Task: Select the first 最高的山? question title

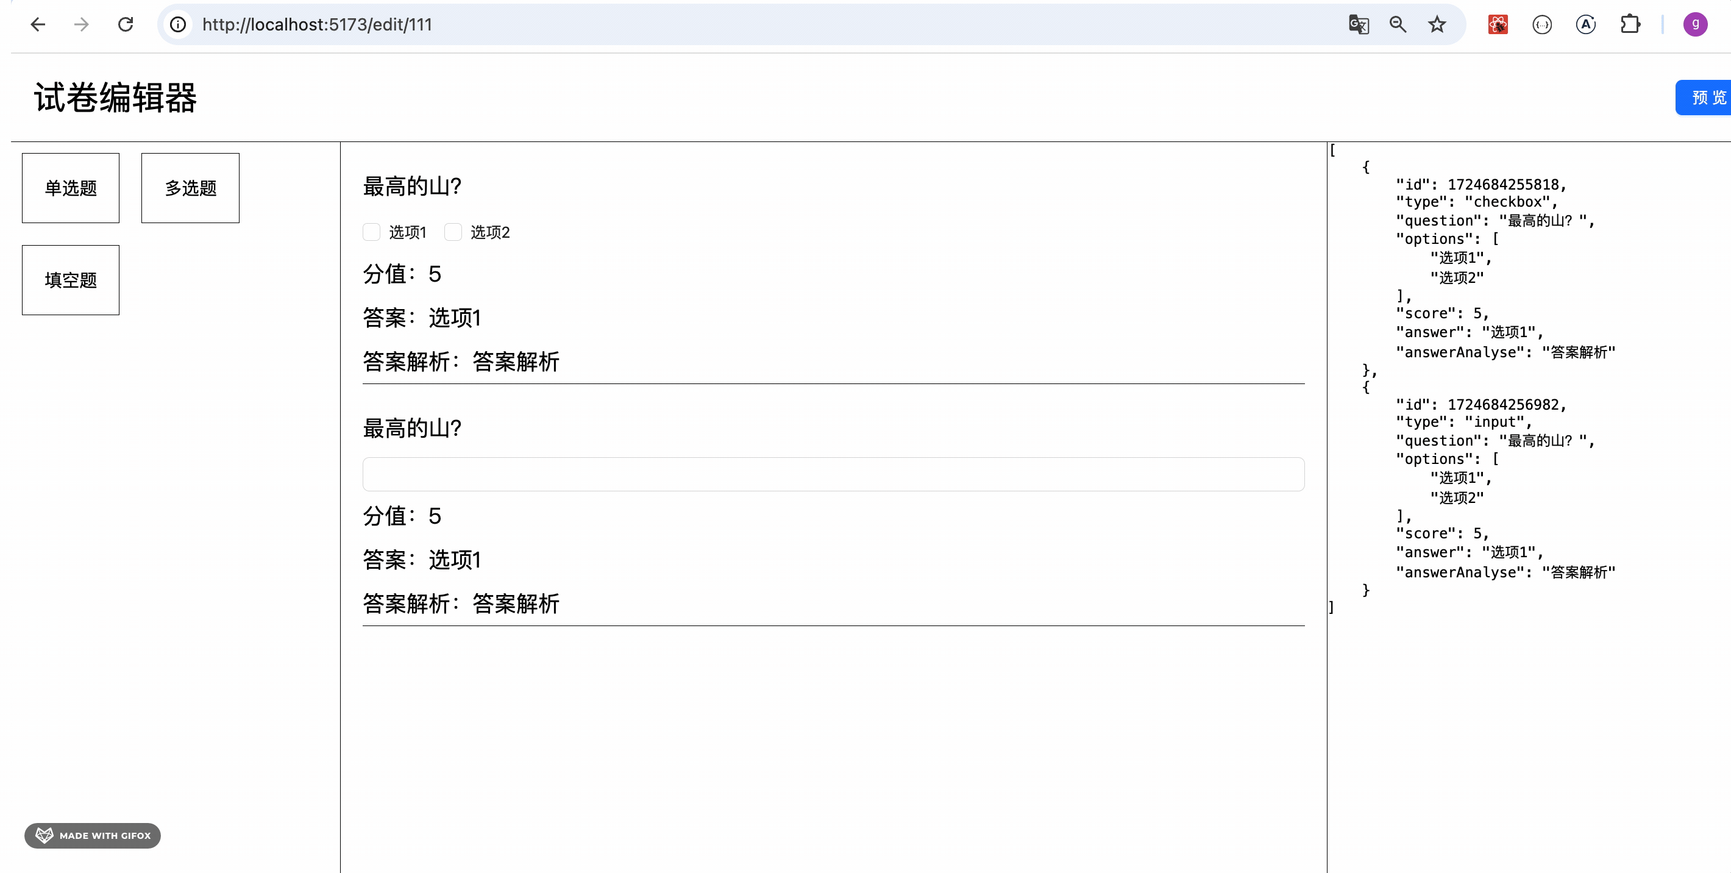Action: tap(412, 186)
